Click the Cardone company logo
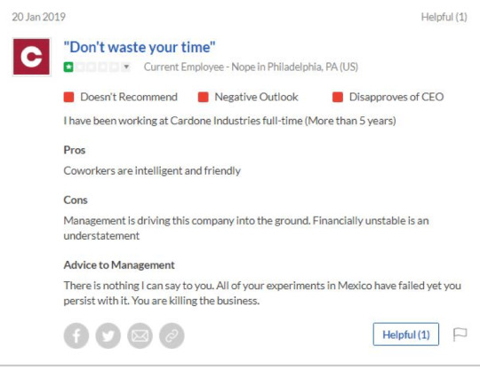The height and width of the screenshot is (370, 480). click(x=31, y=57)
